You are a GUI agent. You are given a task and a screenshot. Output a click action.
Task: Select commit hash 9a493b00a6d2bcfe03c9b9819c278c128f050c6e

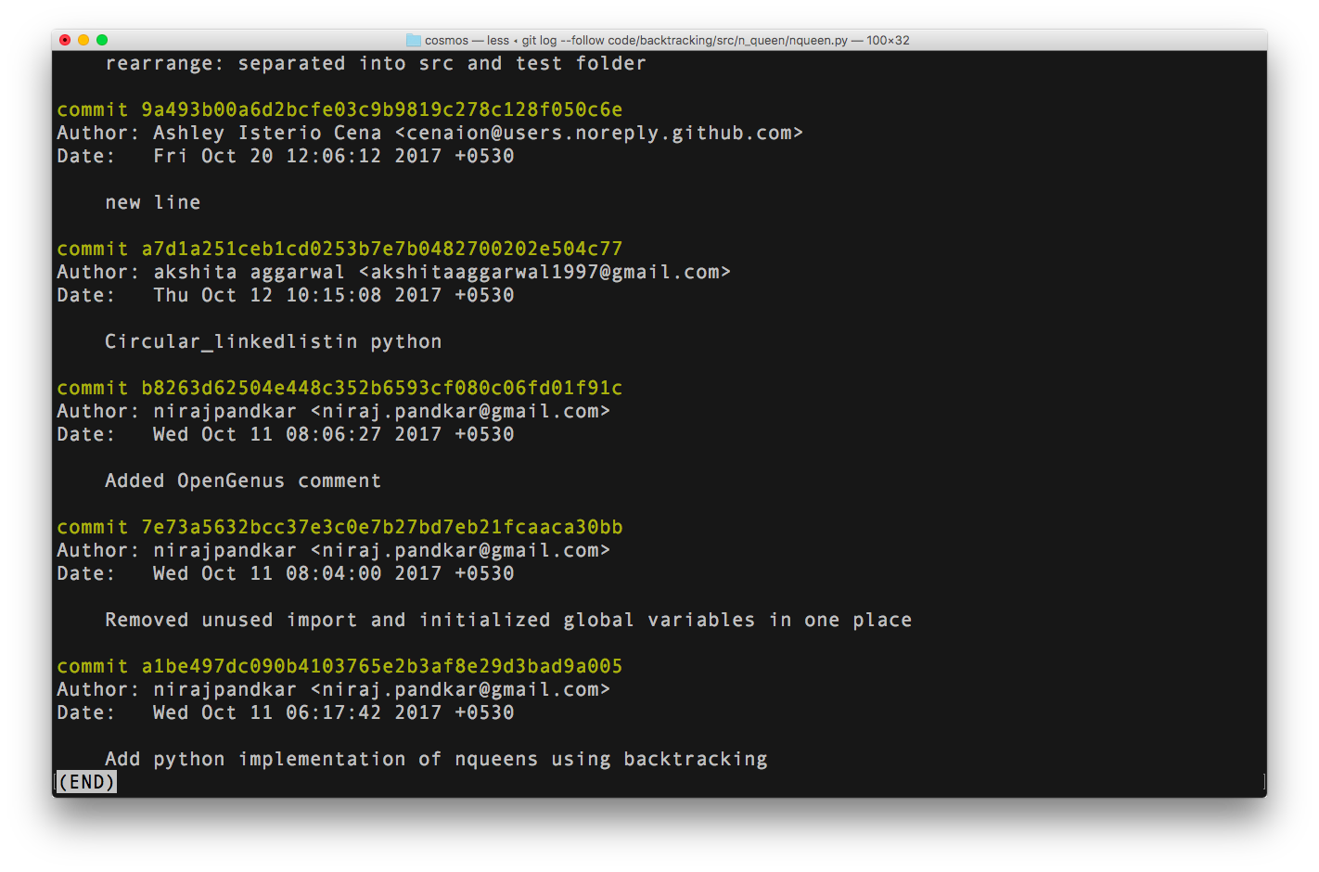pyautogui.click(x=382, y=109)
